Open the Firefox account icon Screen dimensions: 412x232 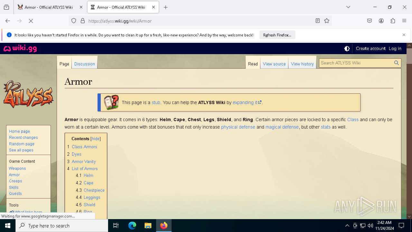[x=381, y=21]
